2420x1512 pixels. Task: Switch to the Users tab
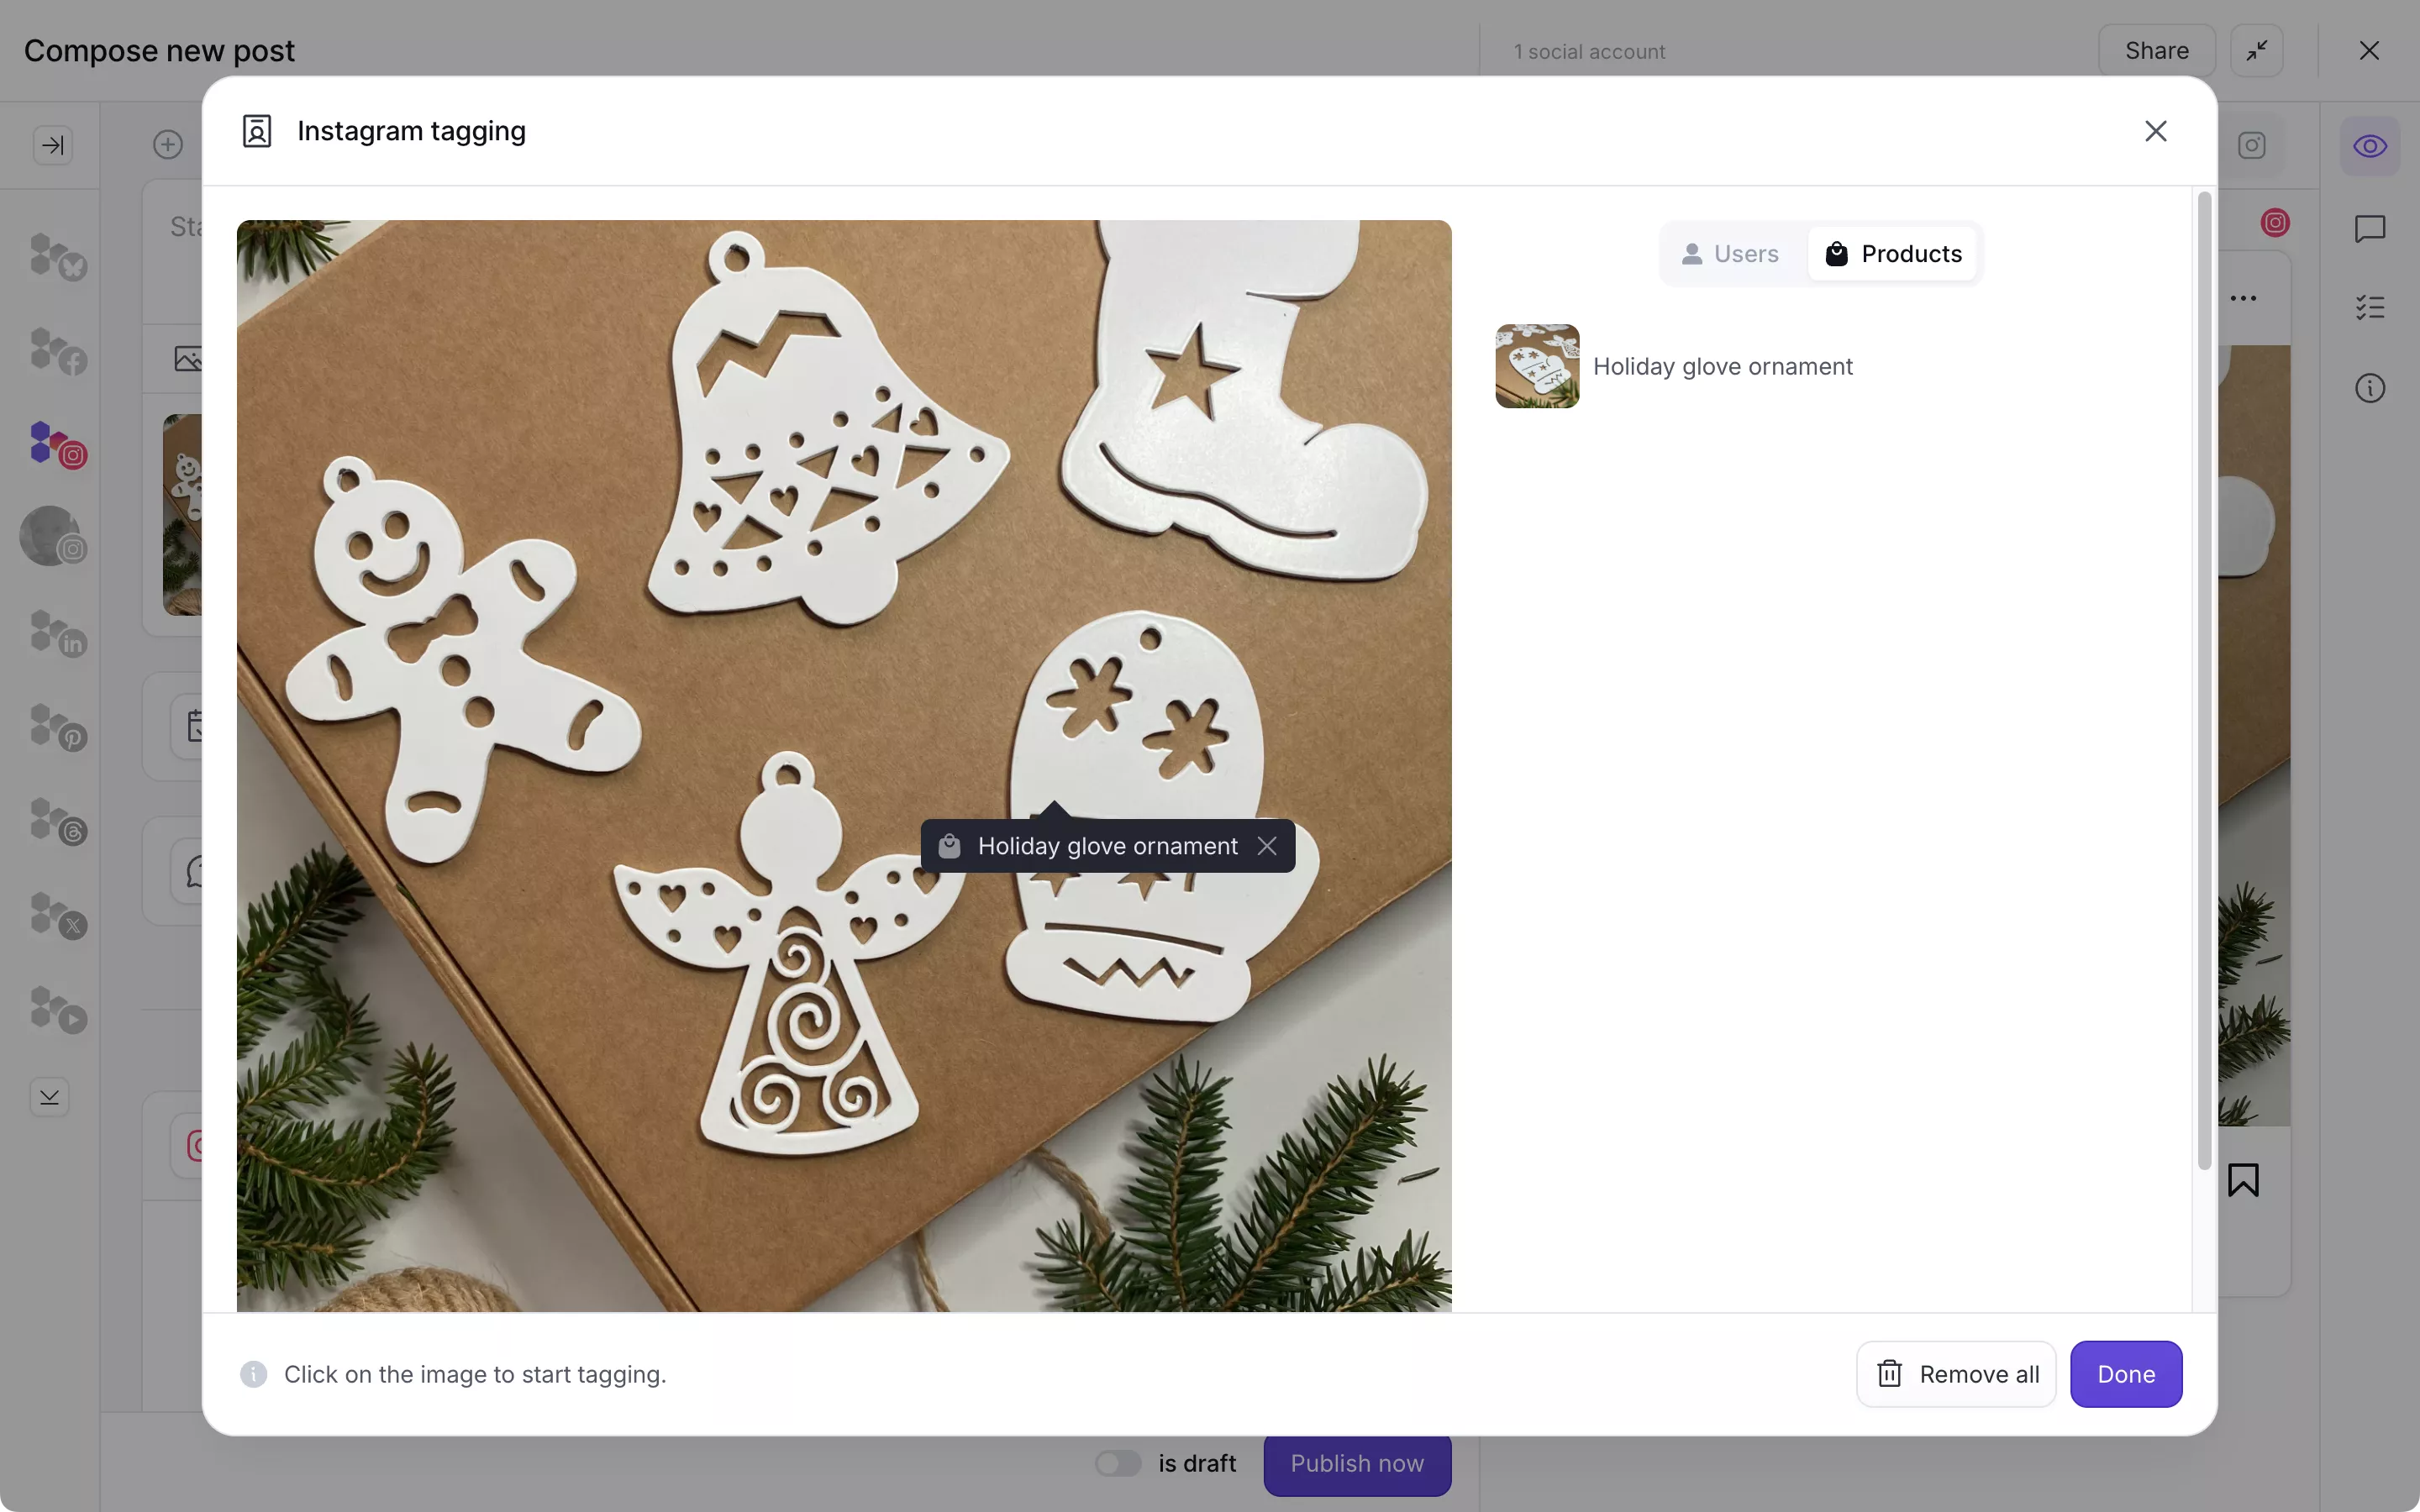1730,254
